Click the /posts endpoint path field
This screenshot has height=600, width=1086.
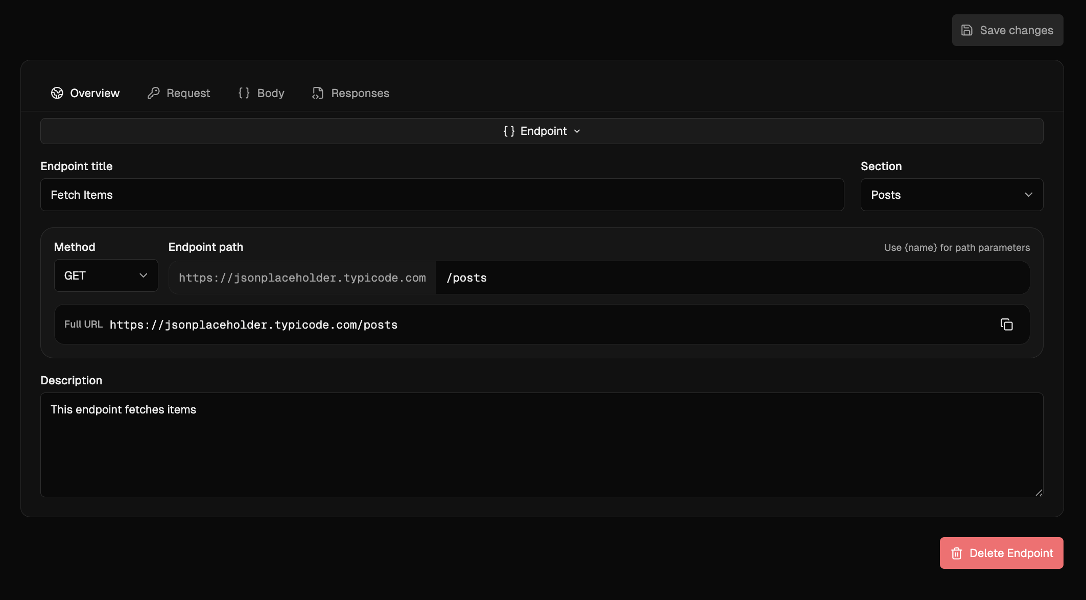click(x=733, y=278)
